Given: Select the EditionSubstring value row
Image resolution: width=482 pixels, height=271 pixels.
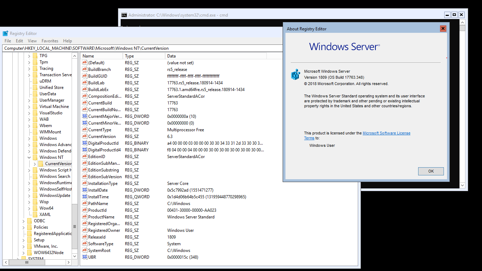Looking at the screenshot, I should [173, 170].
